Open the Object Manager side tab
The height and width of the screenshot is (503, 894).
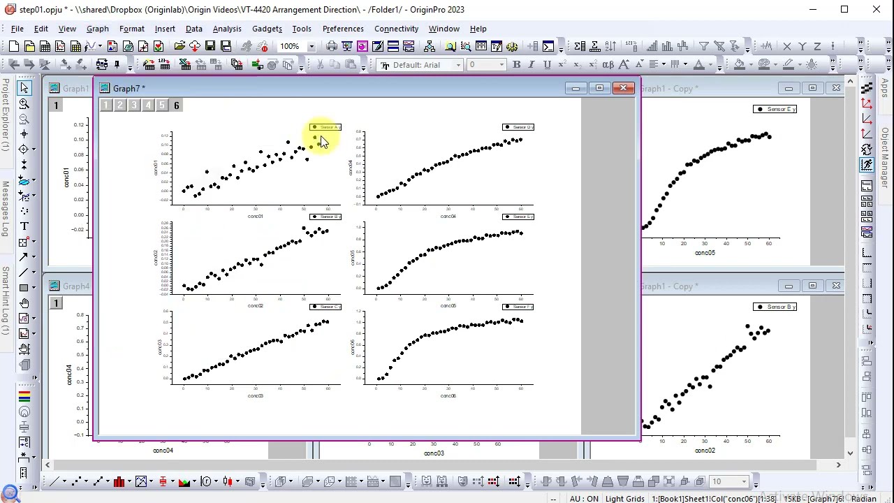[x=885, y=158]
